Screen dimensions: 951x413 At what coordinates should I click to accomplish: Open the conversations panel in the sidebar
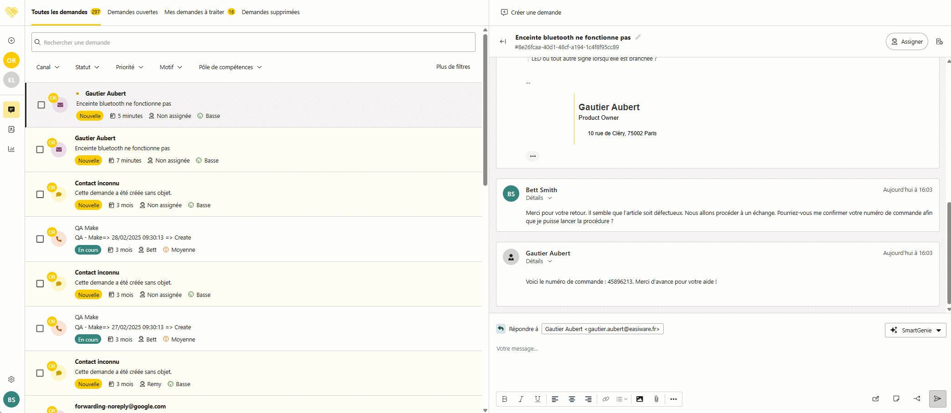click(11, 110)
